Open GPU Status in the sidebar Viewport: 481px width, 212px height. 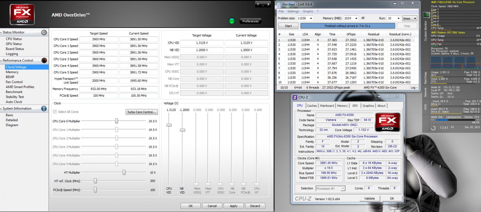pyautogui.click(x=14, y=44)
